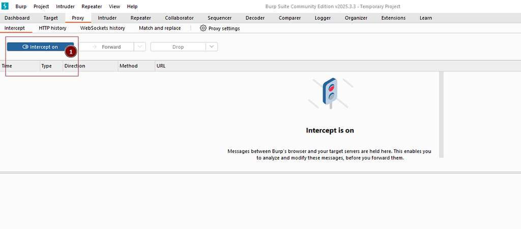Open the Sequencer tab

click(x=220, y=18)
